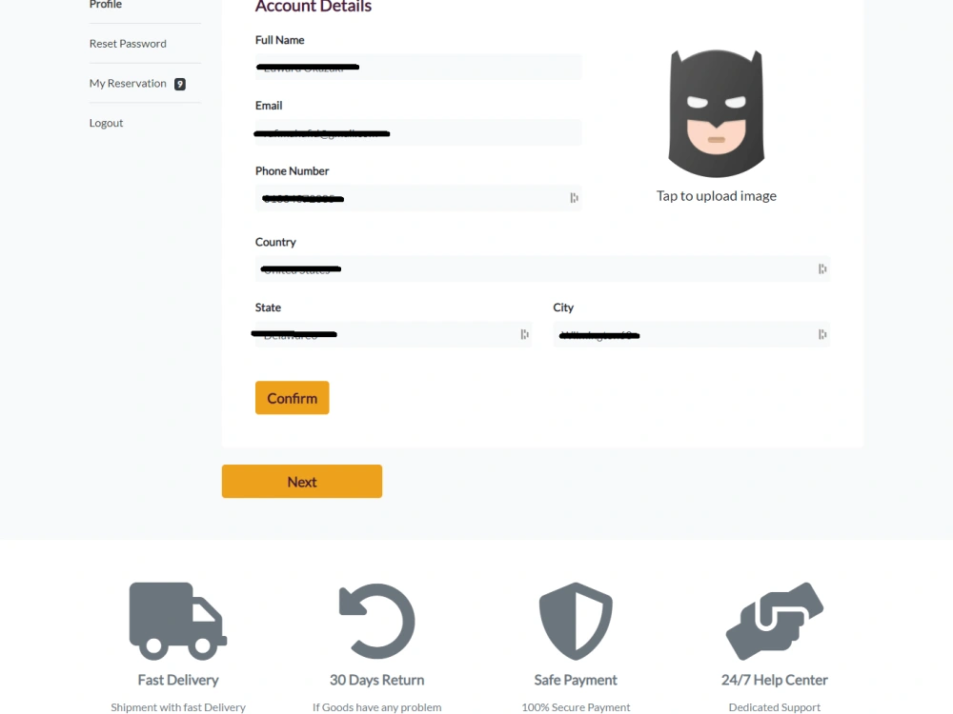
Task: Click the Full Name input field
Action: coord(418,67)
